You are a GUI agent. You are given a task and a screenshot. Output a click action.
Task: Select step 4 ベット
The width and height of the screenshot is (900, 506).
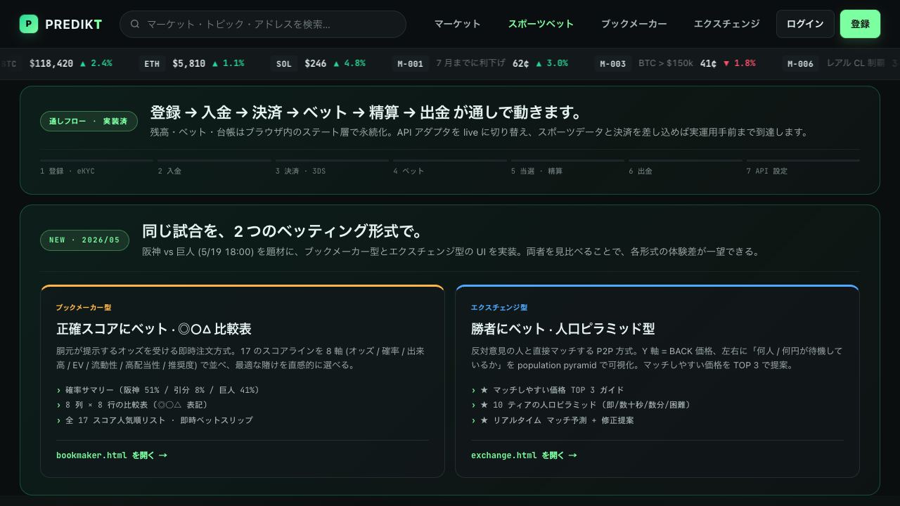coord(450,167)
